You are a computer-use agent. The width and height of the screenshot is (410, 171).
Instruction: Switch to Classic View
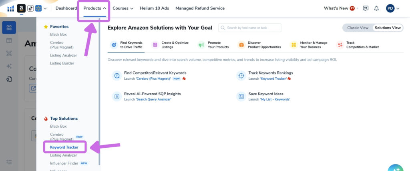point(358,28)
